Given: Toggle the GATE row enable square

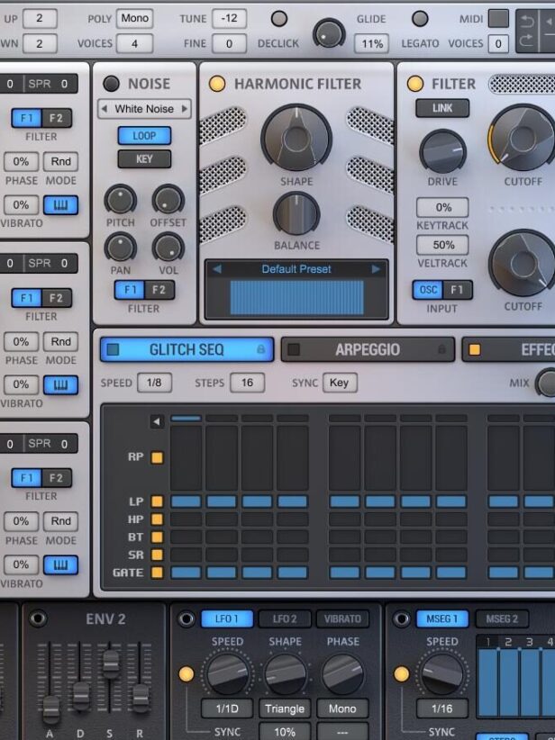Looking at the screenshot, I should coord(157,573).
